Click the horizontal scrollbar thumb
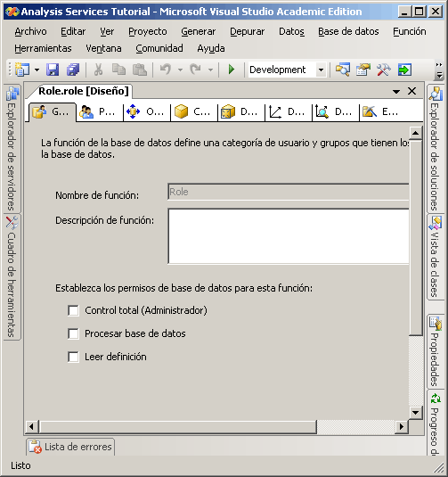Image resolution: width=448 pixels, height=477 pixels. (x=178, y=426)
